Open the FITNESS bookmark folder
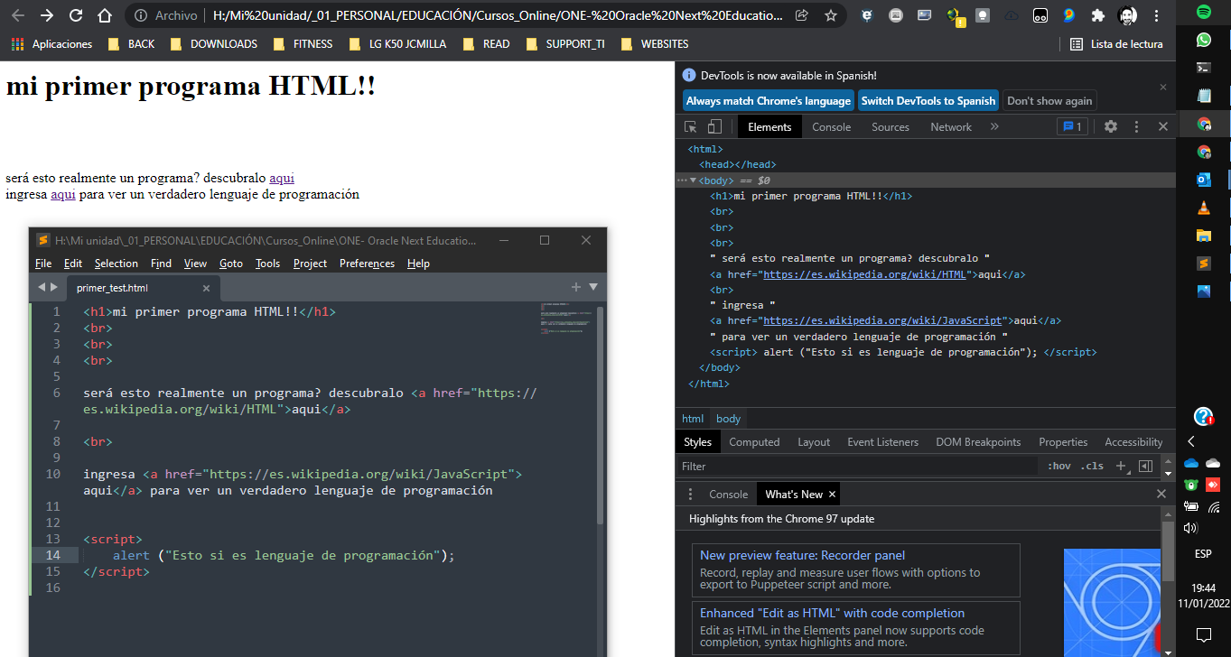This screenshot has height=657, width=1231. click(303, 44)
